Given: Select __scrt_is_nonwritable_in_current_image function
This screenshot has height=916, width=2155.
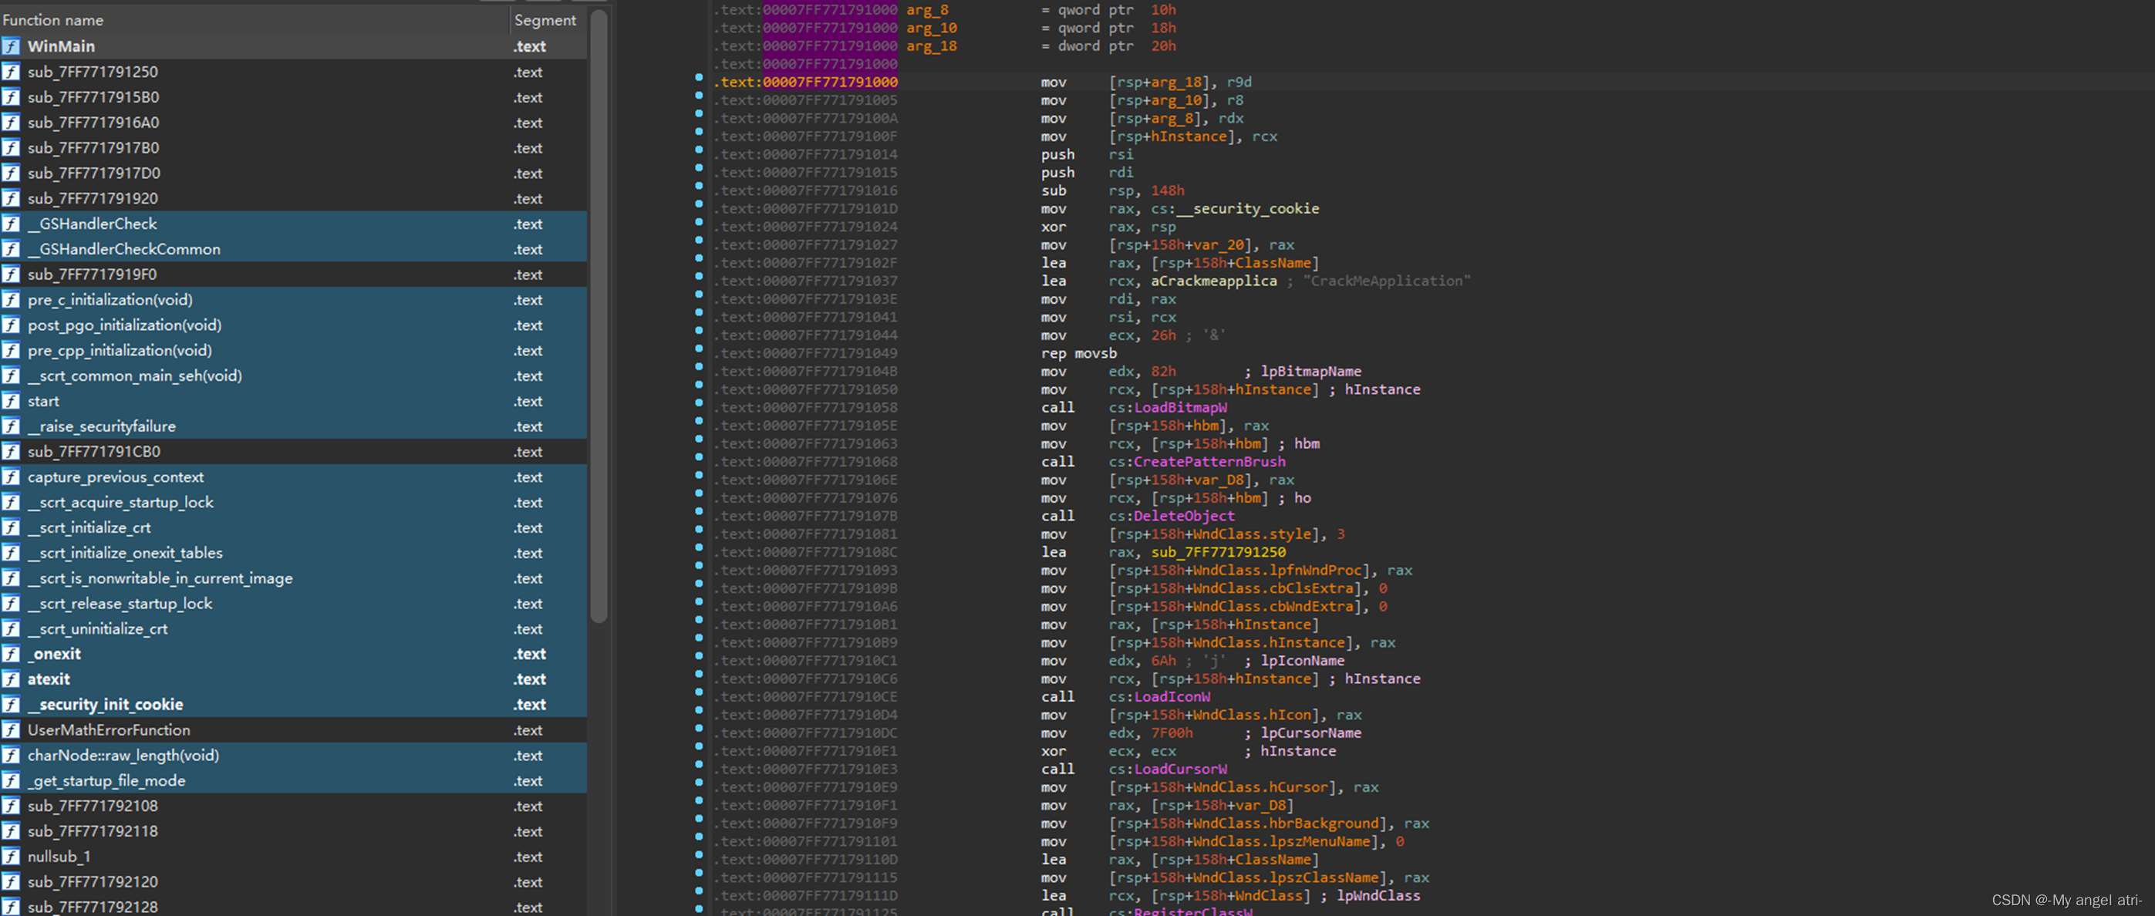Looking at the screenshot, I should click(293, 578).
